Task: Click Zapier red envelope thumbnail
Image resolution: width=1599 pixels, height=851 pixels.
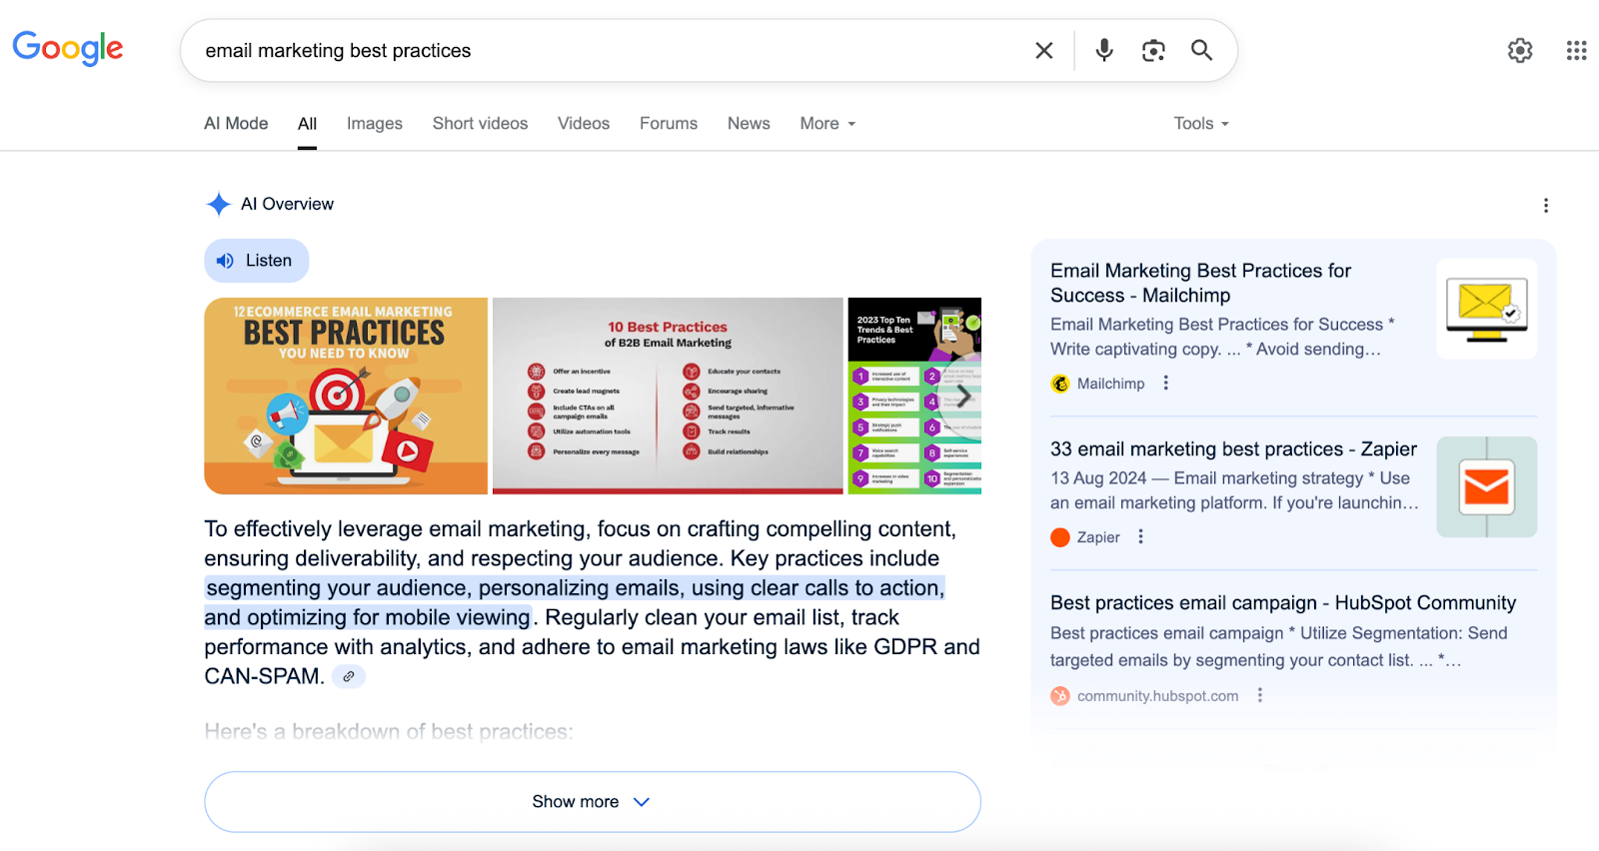Action: 1486,486
